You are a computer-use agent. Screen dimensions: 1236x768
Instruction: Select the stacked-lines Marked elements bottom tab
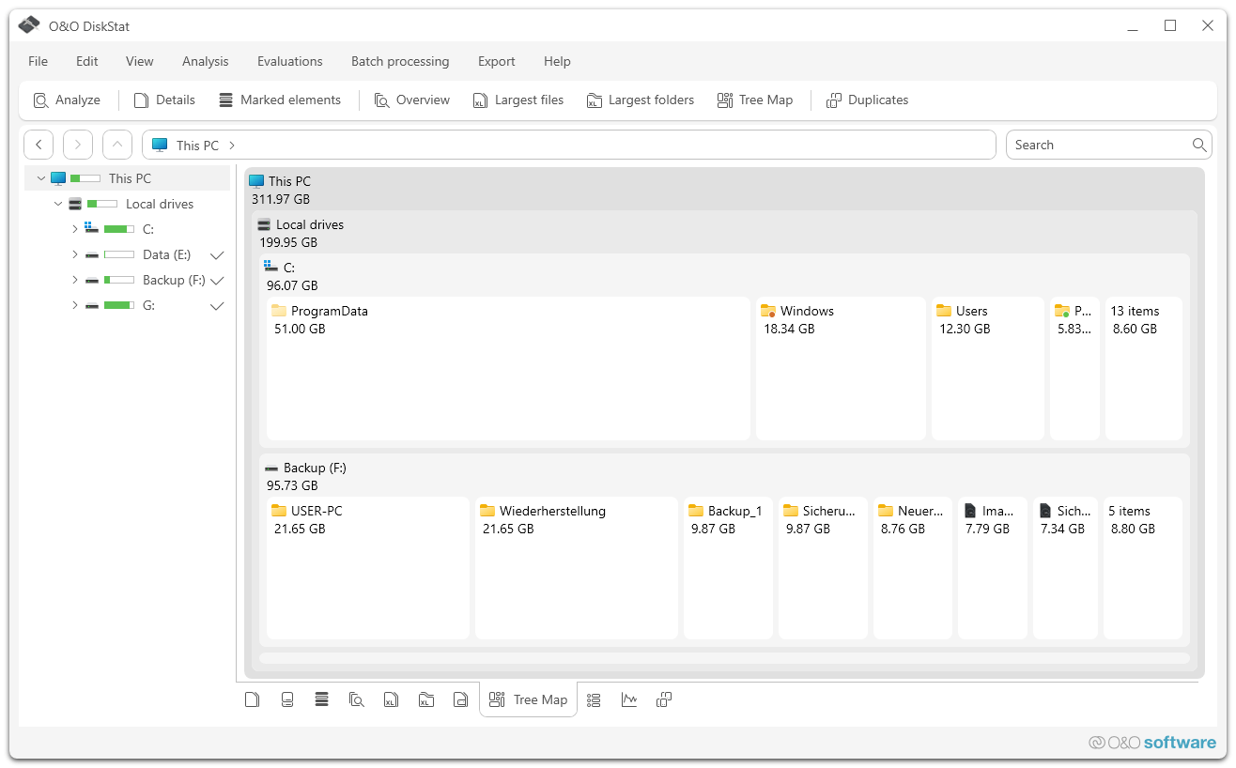(321, 699)
